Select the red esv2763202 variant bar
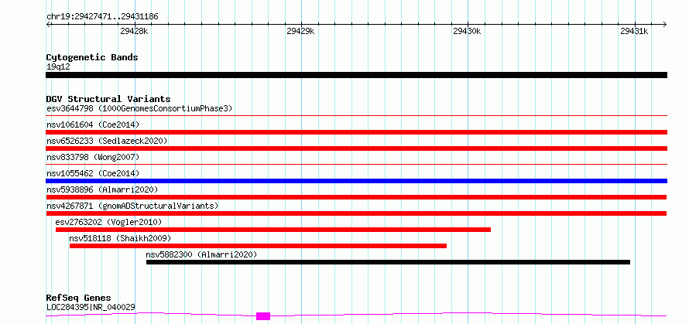 coord(273,230)
